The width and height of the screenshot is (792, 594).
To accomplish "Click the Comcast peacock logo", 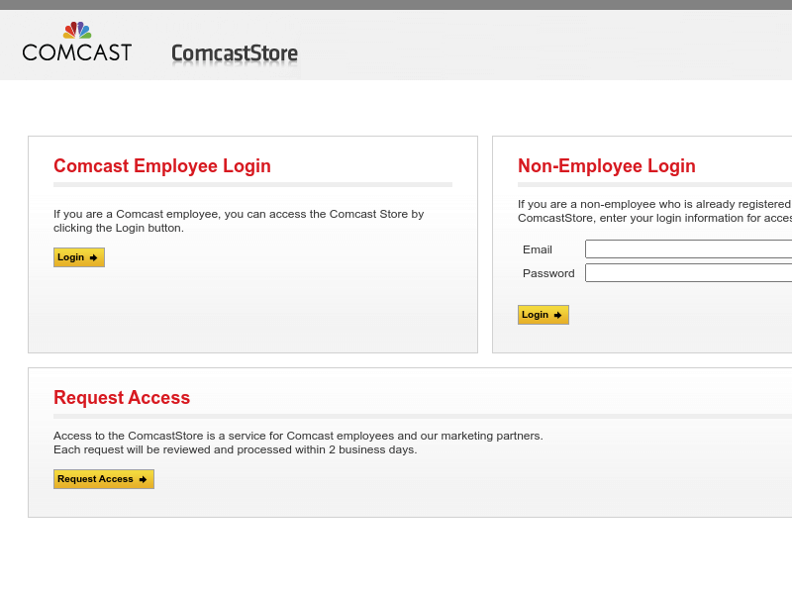I will (x=77, y=42).
